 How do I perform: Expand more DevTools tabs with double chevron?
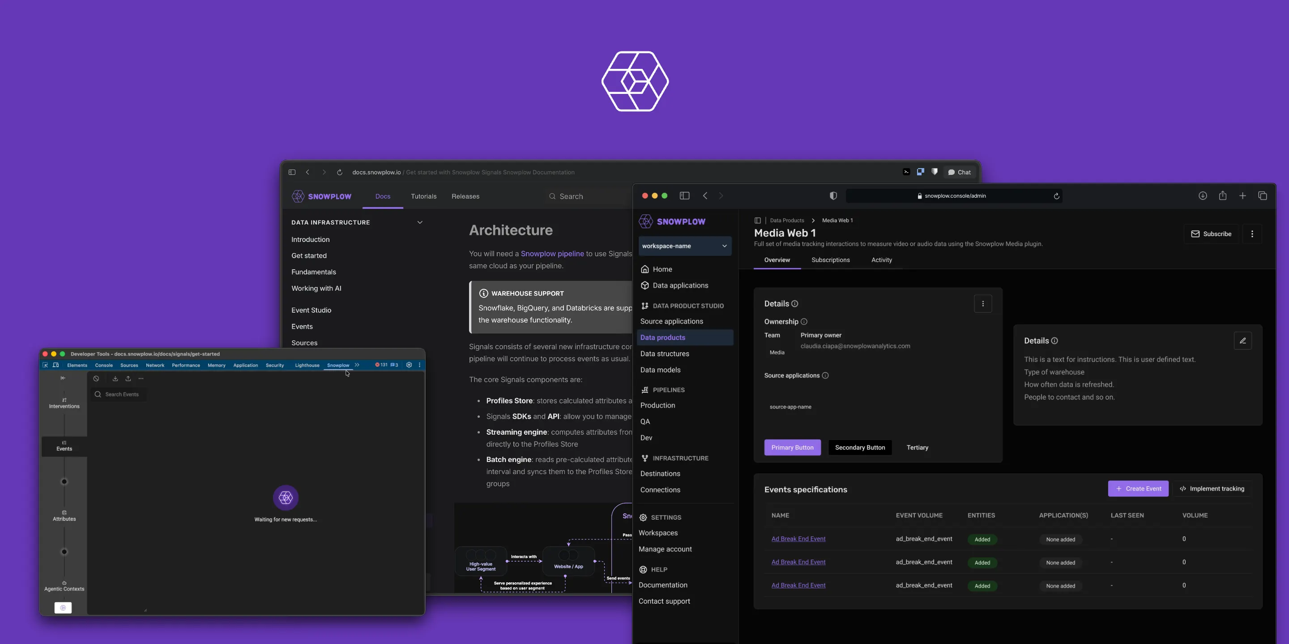click(x=357, y=365)
